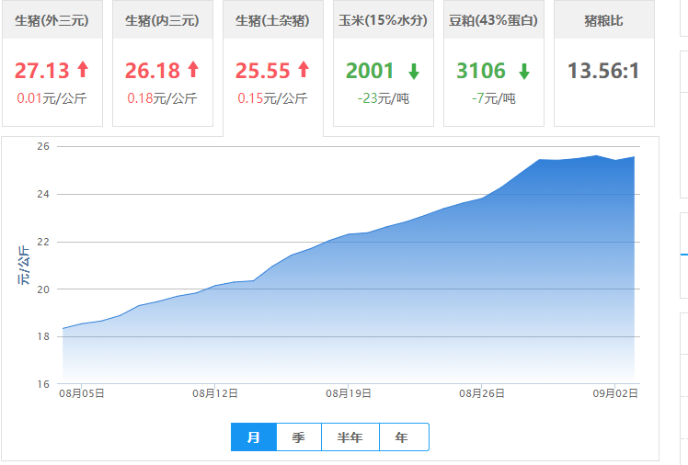Click the 16 y-axis tick label
The height and width of the screenshot is (465, 688).
[43, 384]
